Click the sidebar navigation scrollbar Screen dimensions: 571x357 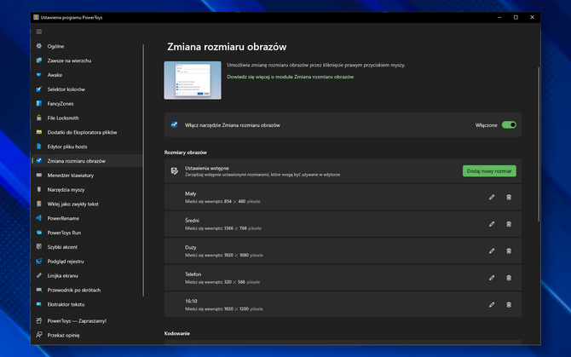click(x=143, y=170)
